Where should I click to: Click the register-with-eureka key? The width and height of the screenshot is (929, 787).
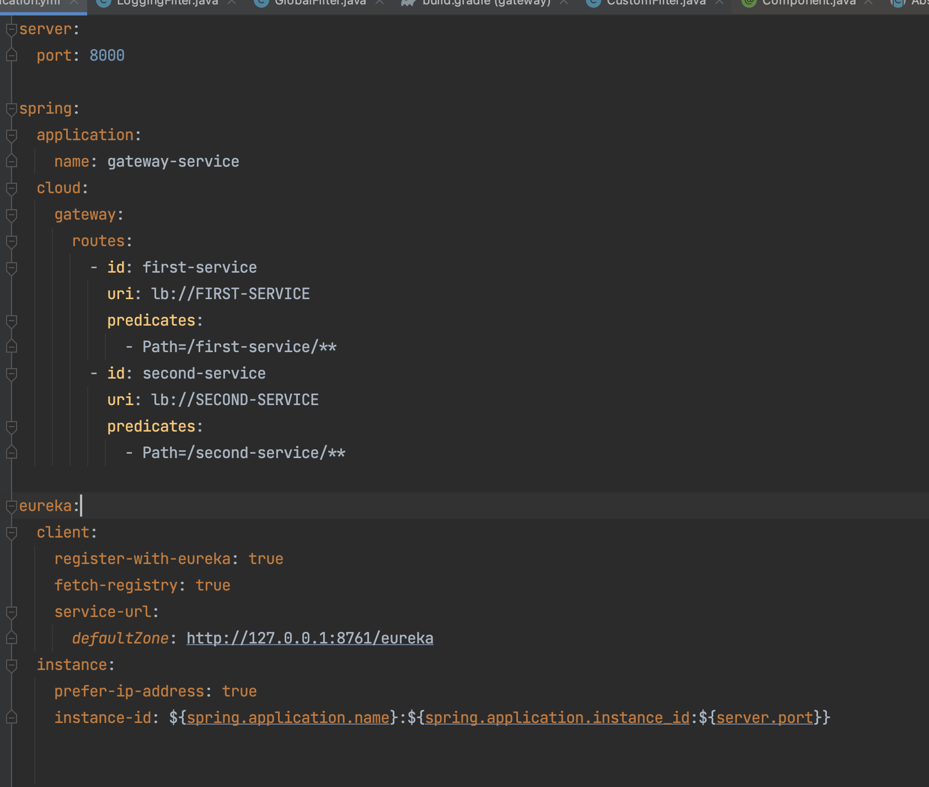click(x=142, y=559)
